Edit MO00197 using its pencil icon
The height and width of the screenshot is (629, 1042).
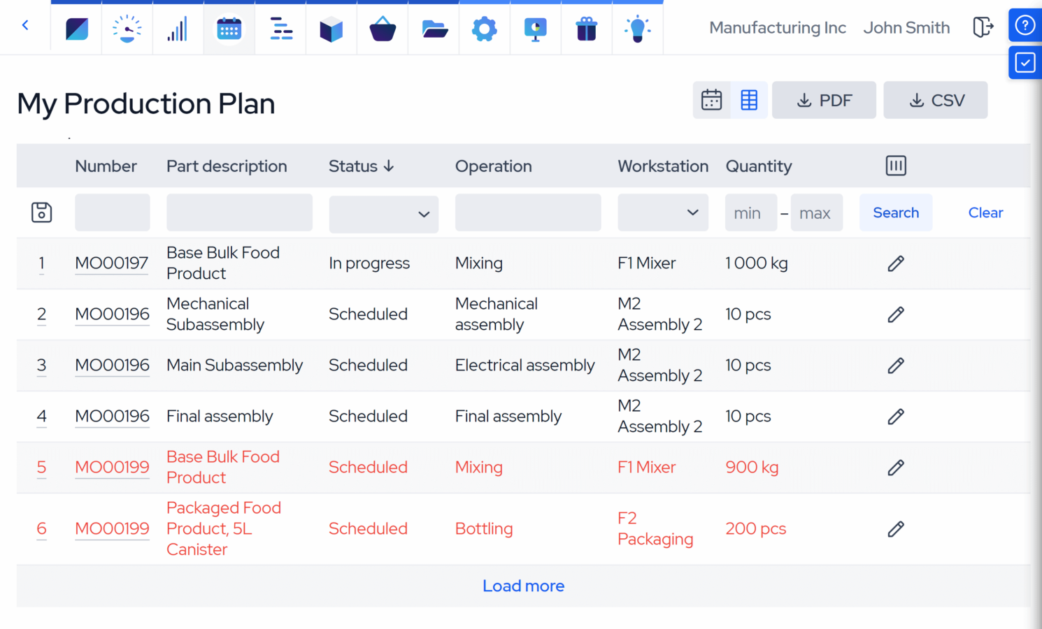pyautogui.click(x=896, y=263)
